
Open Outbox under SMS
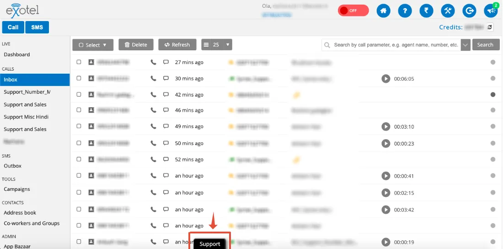(x=12, y=166)
